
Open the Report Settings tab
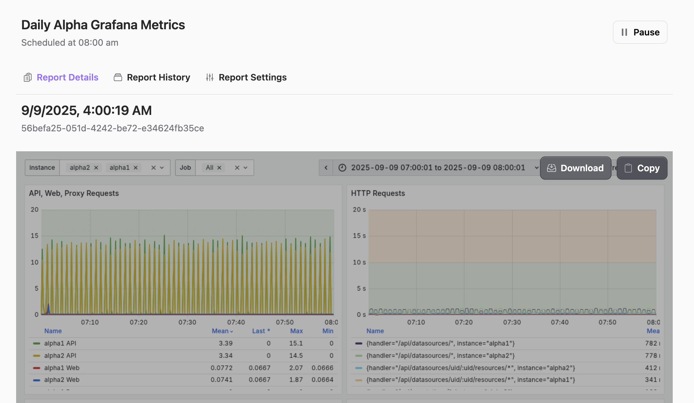click(x=246, y=77)
